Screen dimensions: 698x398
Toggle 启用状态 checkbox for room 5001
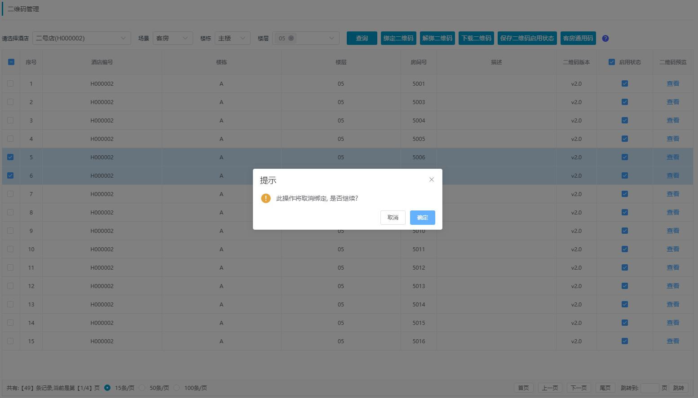point(624,83)
